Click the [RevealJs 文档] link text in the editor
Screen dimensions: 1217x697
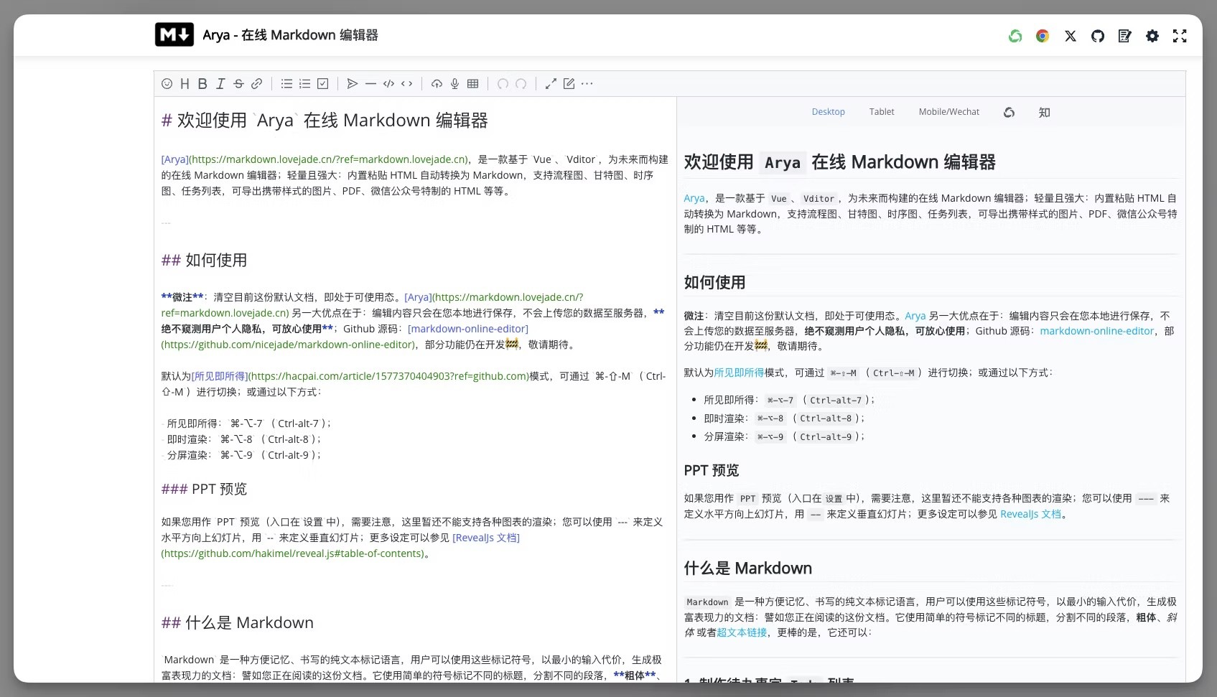coord(486,538)
